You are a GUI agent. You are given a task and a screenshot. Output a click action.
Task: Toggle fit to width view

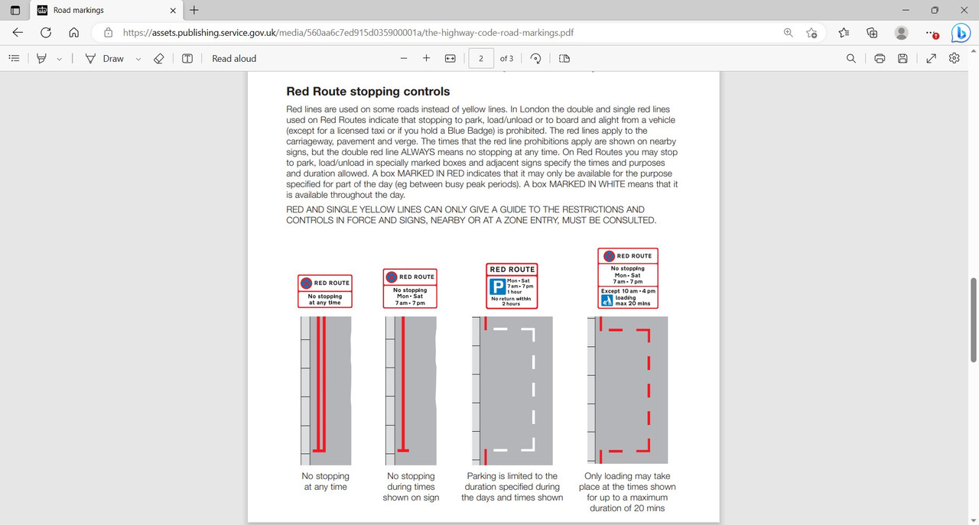(x=450, y=58)
